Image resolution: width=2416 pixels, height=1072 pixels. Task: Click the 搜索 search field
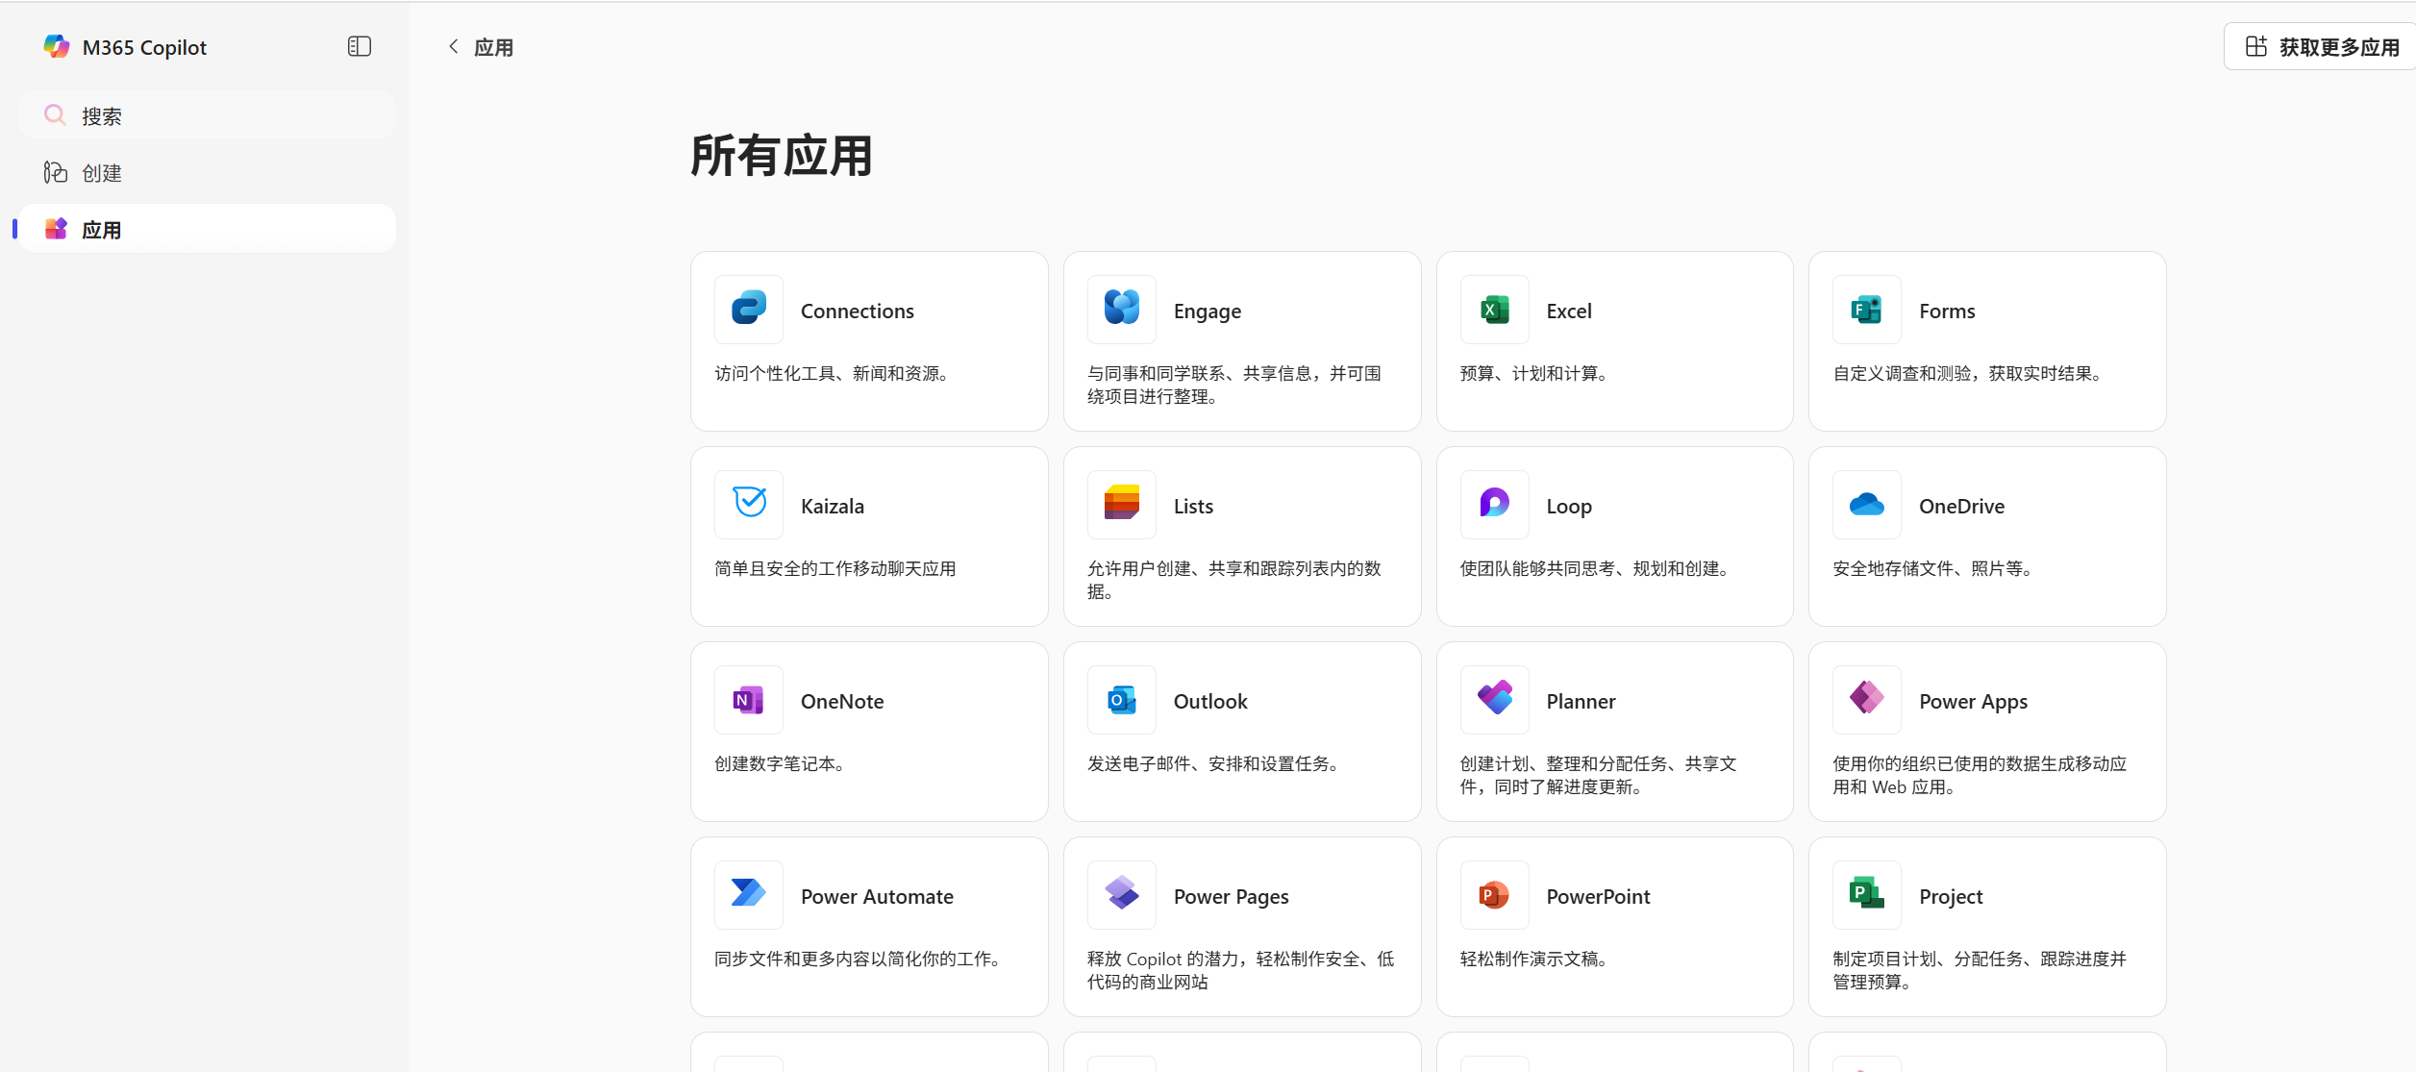(x=207, y=115)
